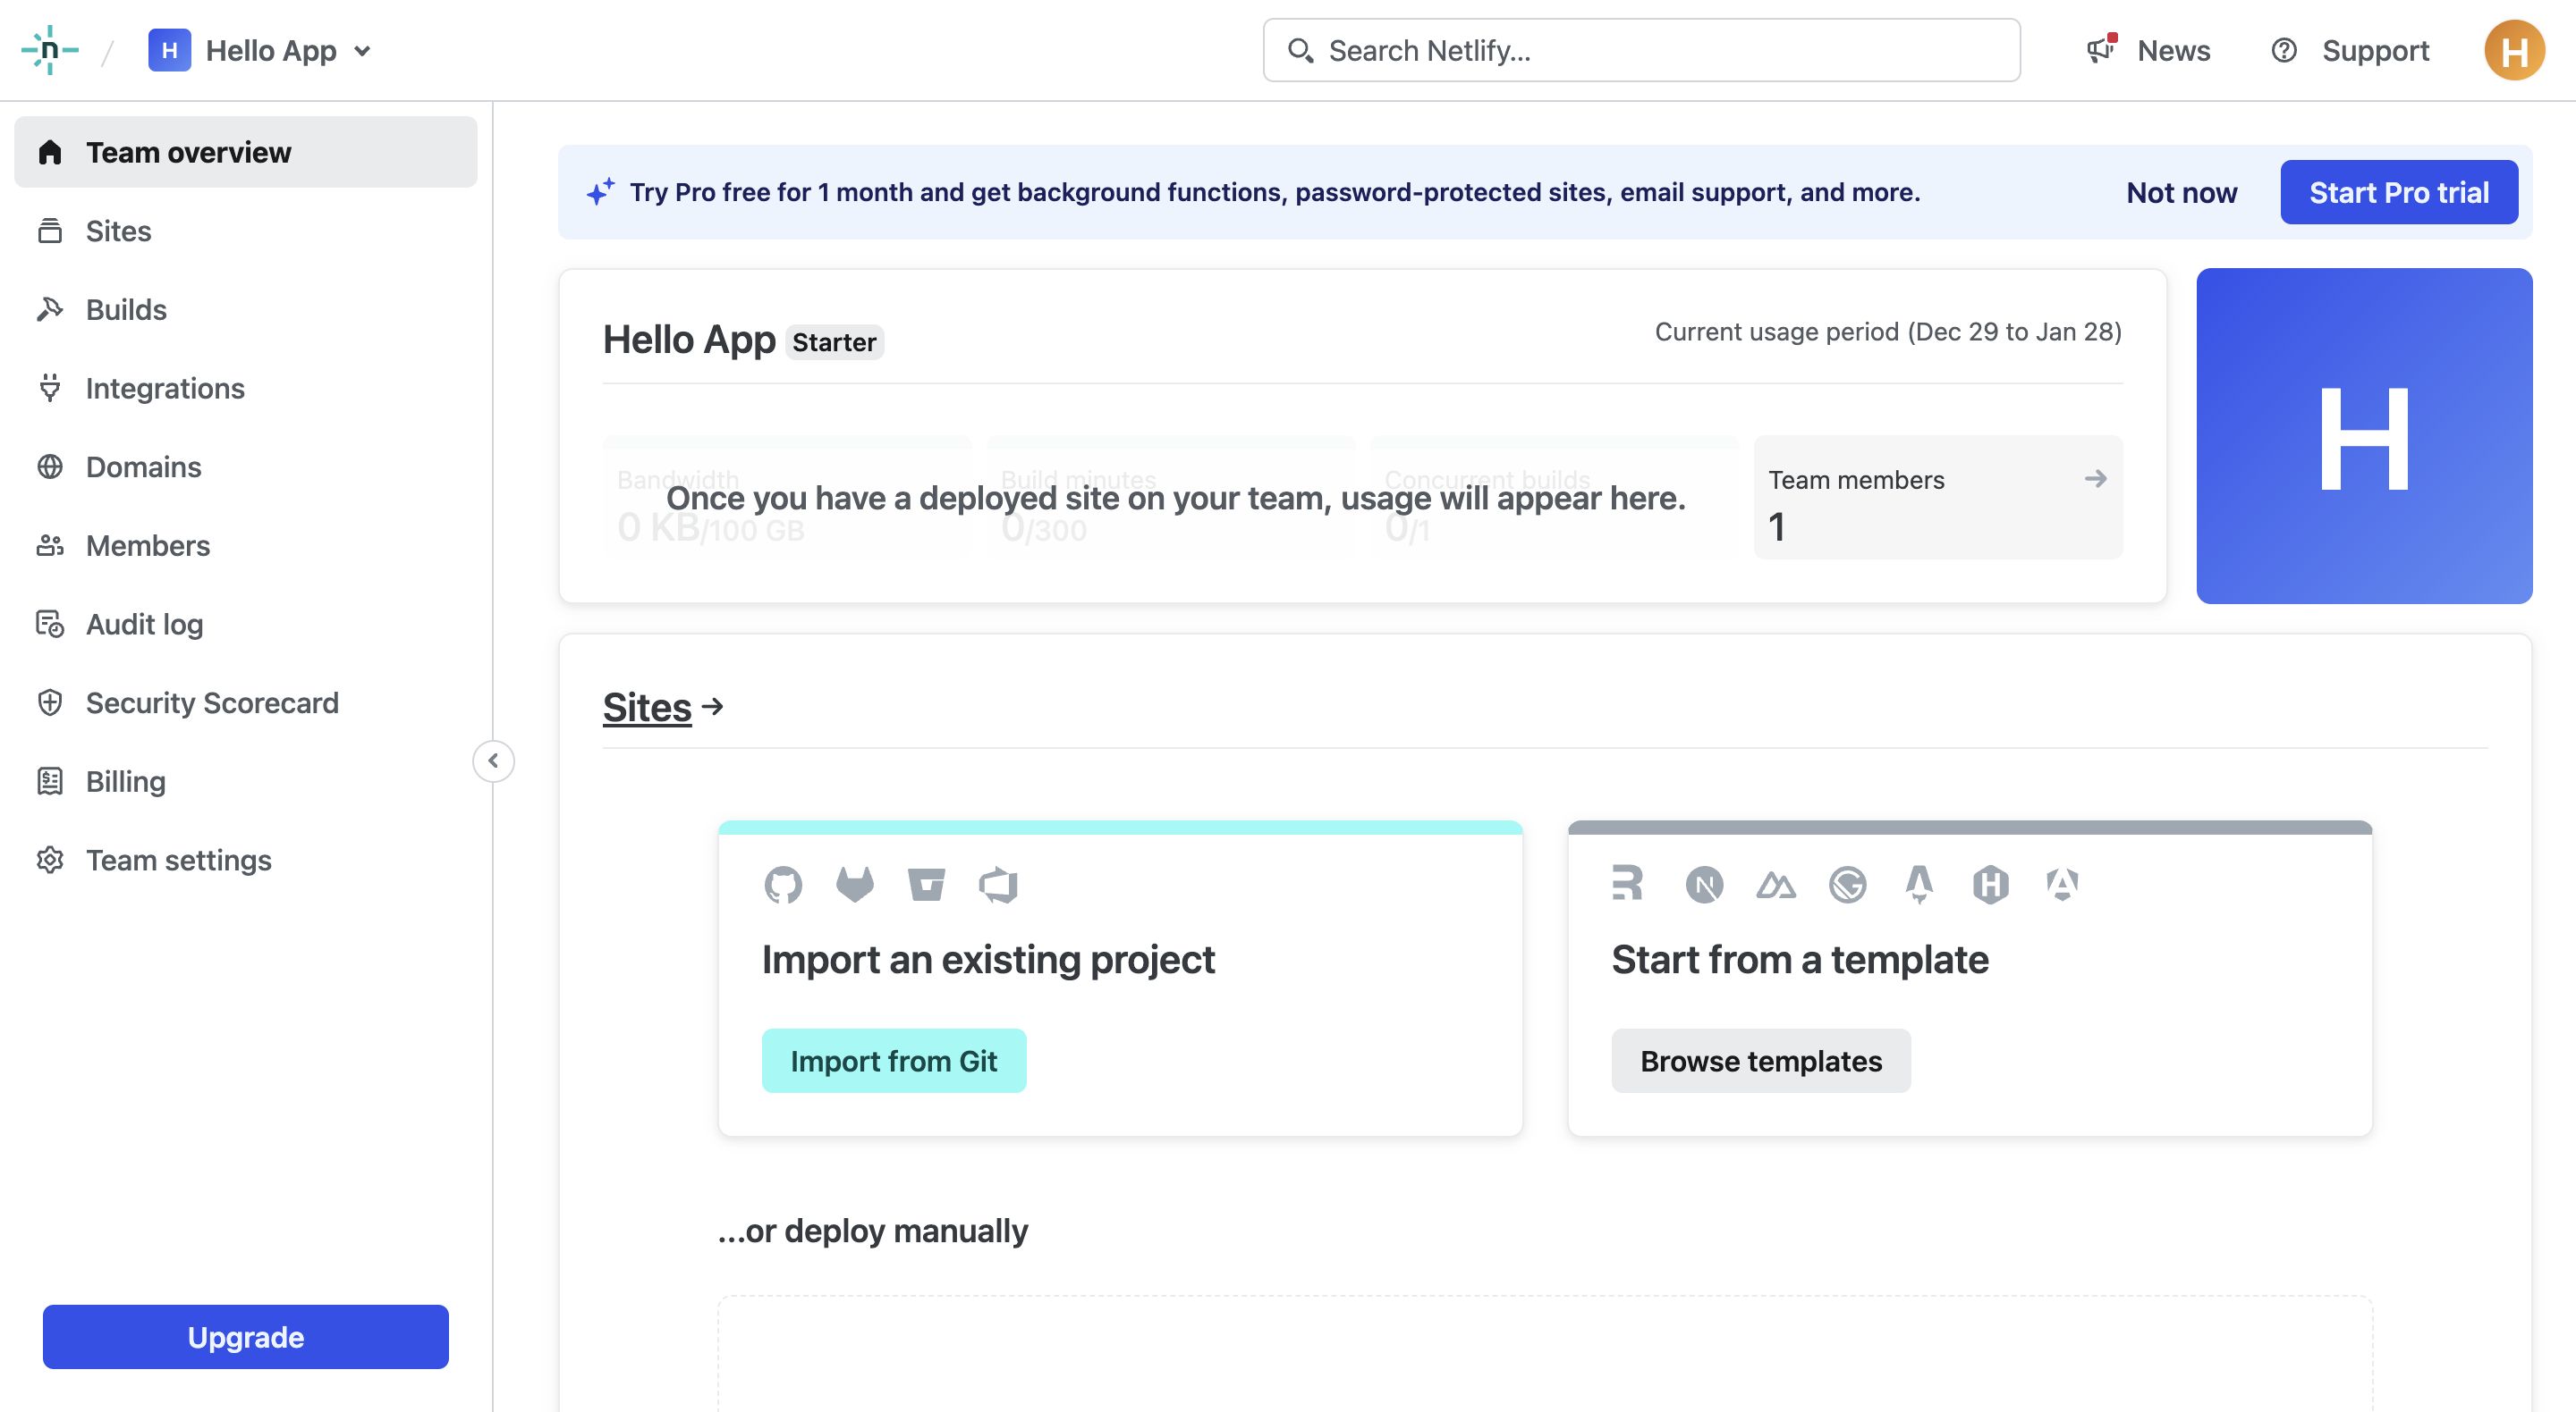Click the Gatsby G template icon
The image size is (2576, 1412).
coord(1847,885)
